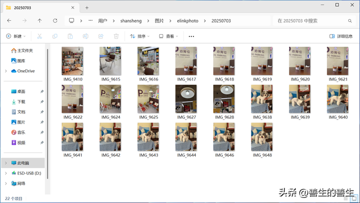This screenshot has height=203, width=360.
Task: Select dog photo IMG_9641
Action: (x=73, y=137)
